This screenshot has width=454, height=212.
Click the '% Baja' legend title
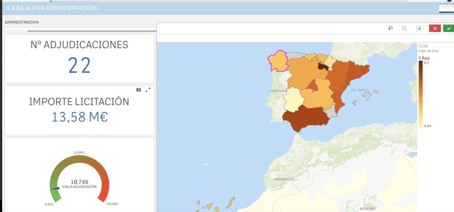424,58
